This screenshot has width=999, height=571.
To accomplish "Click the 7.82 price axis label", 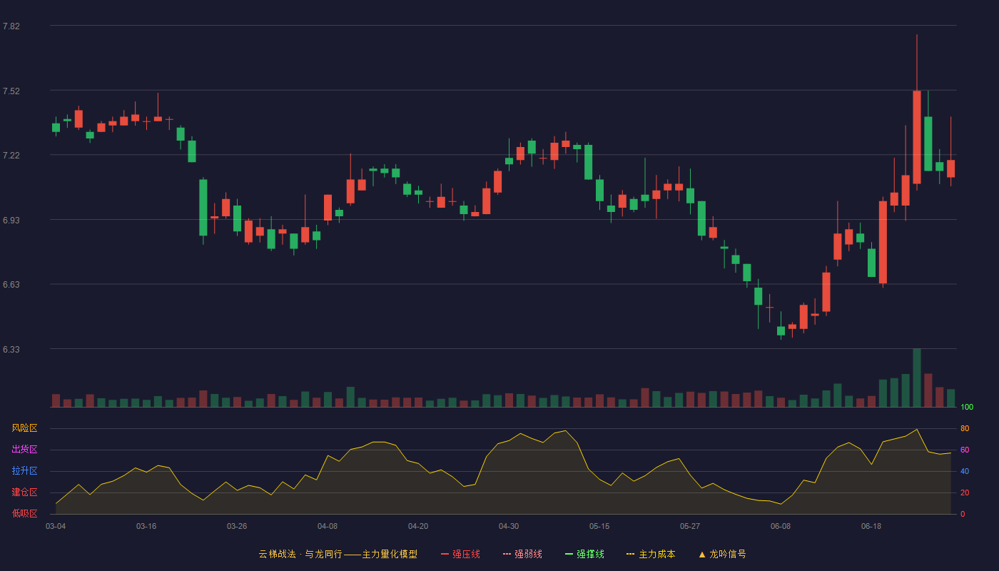I will click(11, 26).
